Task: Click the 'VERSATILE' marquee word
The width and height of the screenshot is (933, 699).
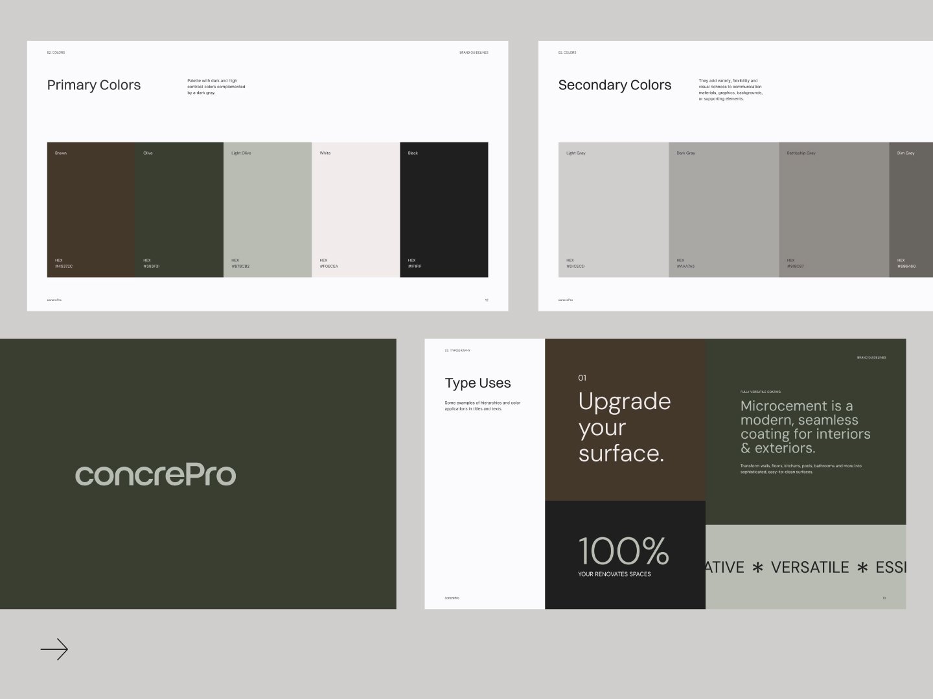Action: pos(810,568)
